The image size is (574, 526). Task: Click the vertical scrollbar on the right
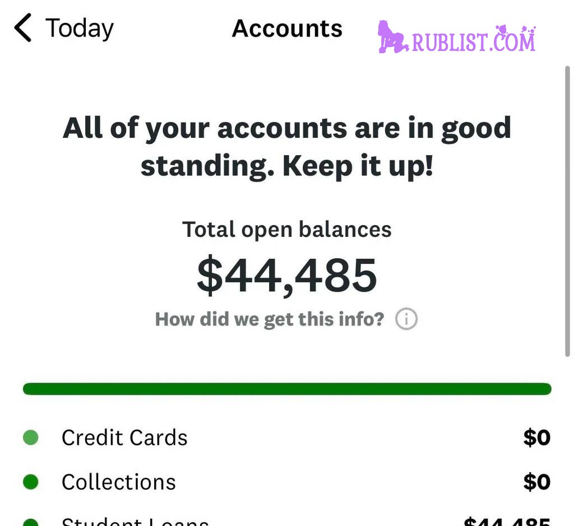click(x=567, y=210)
